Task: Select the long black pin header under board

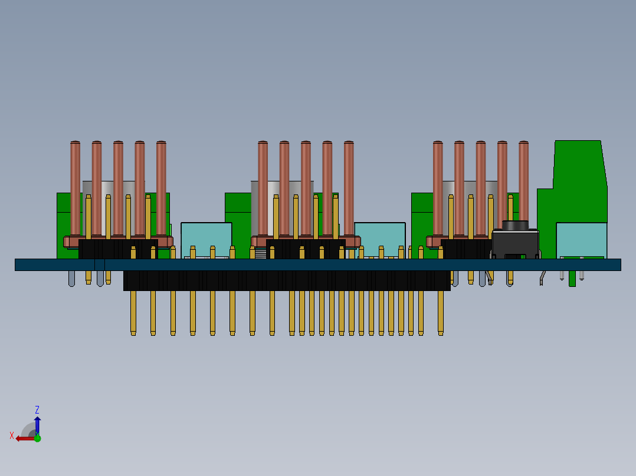Action: click(x=287, y=280)
